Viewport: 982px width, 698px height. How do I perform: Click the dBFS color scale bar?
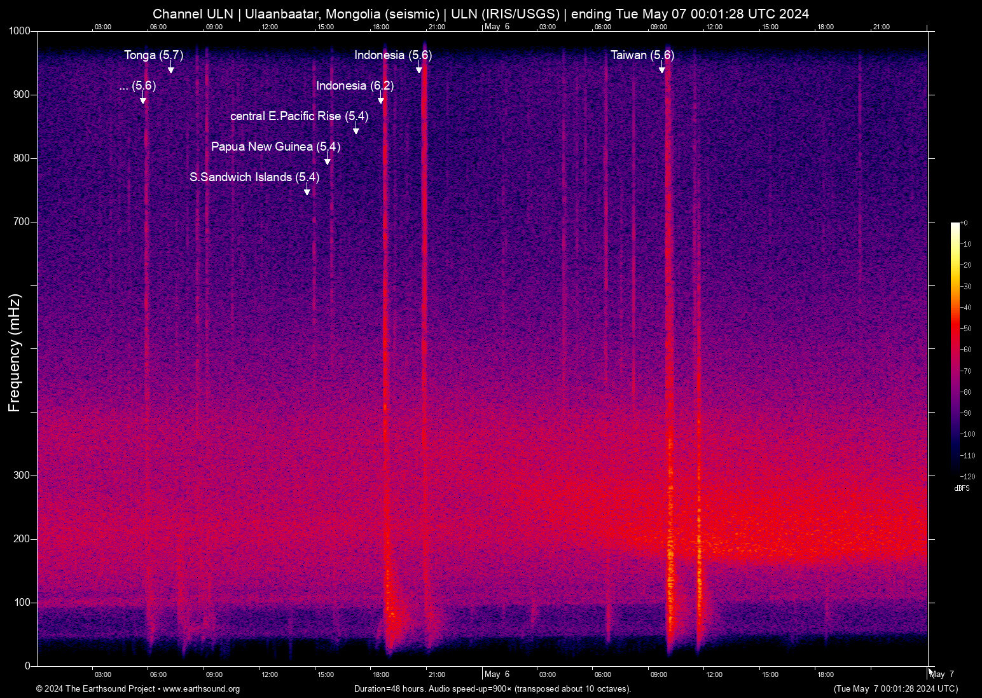click(x=955, y=348)
